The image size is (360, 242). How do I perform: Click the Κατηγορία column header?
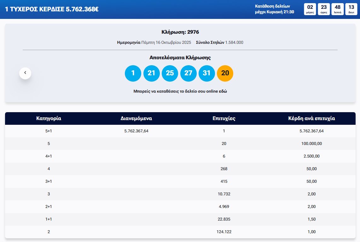coord(49,118)
